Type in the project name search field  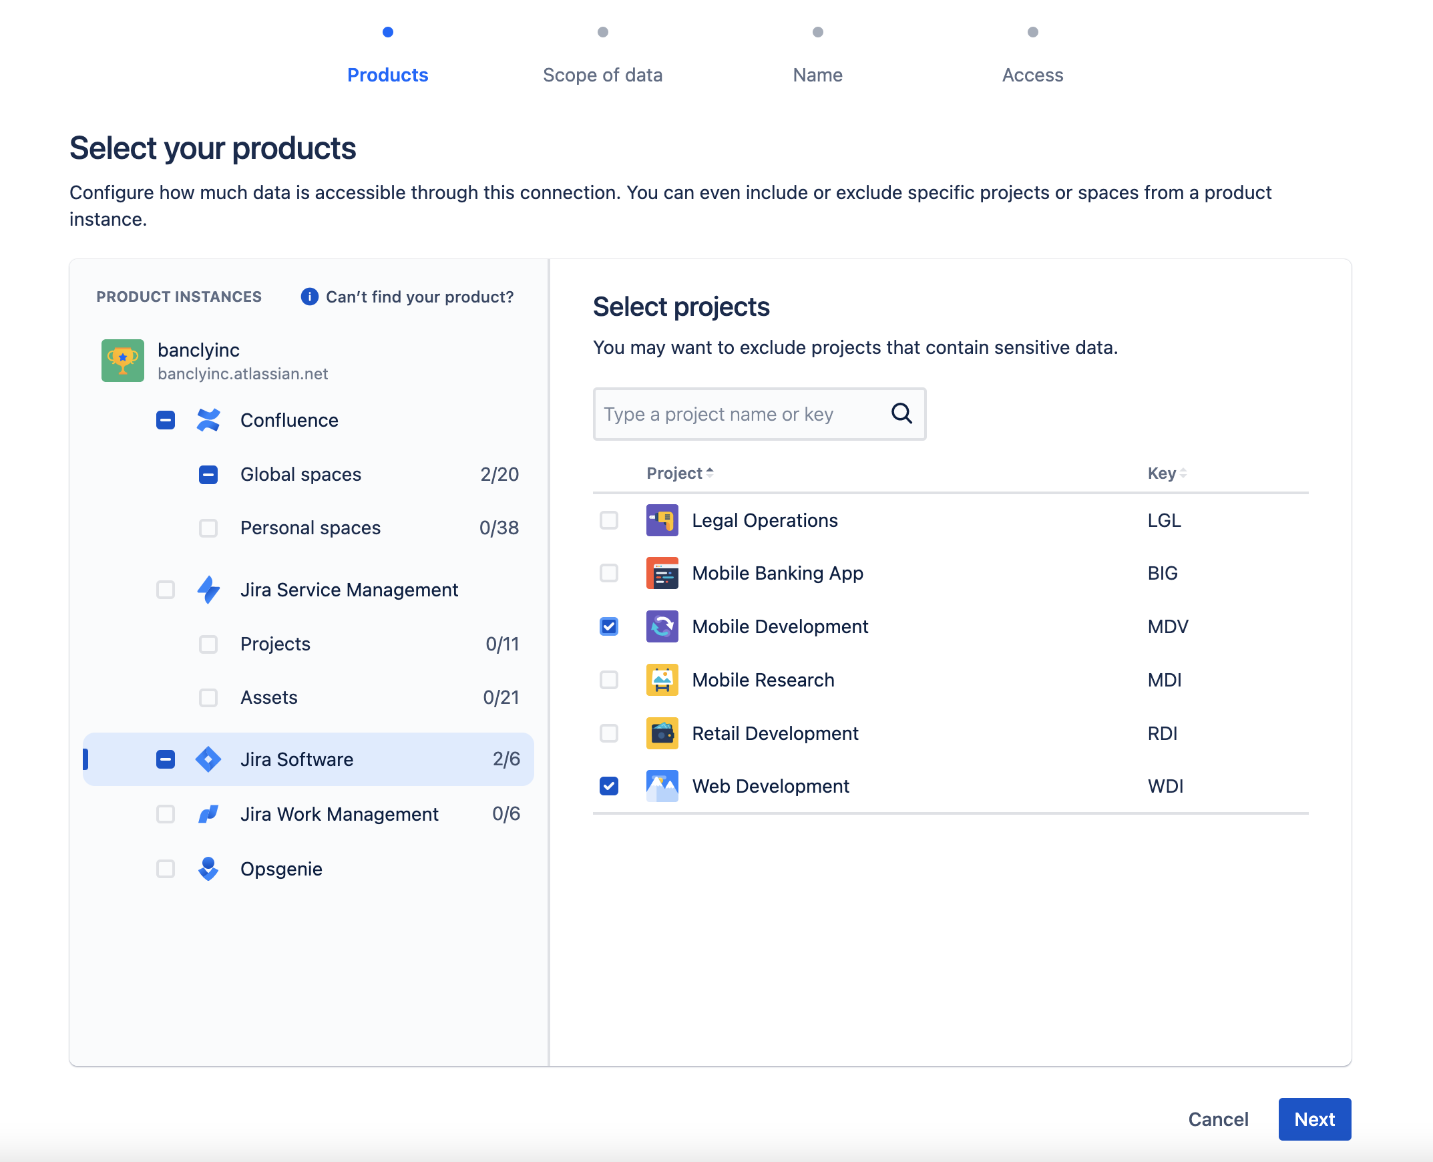(737, 413)
